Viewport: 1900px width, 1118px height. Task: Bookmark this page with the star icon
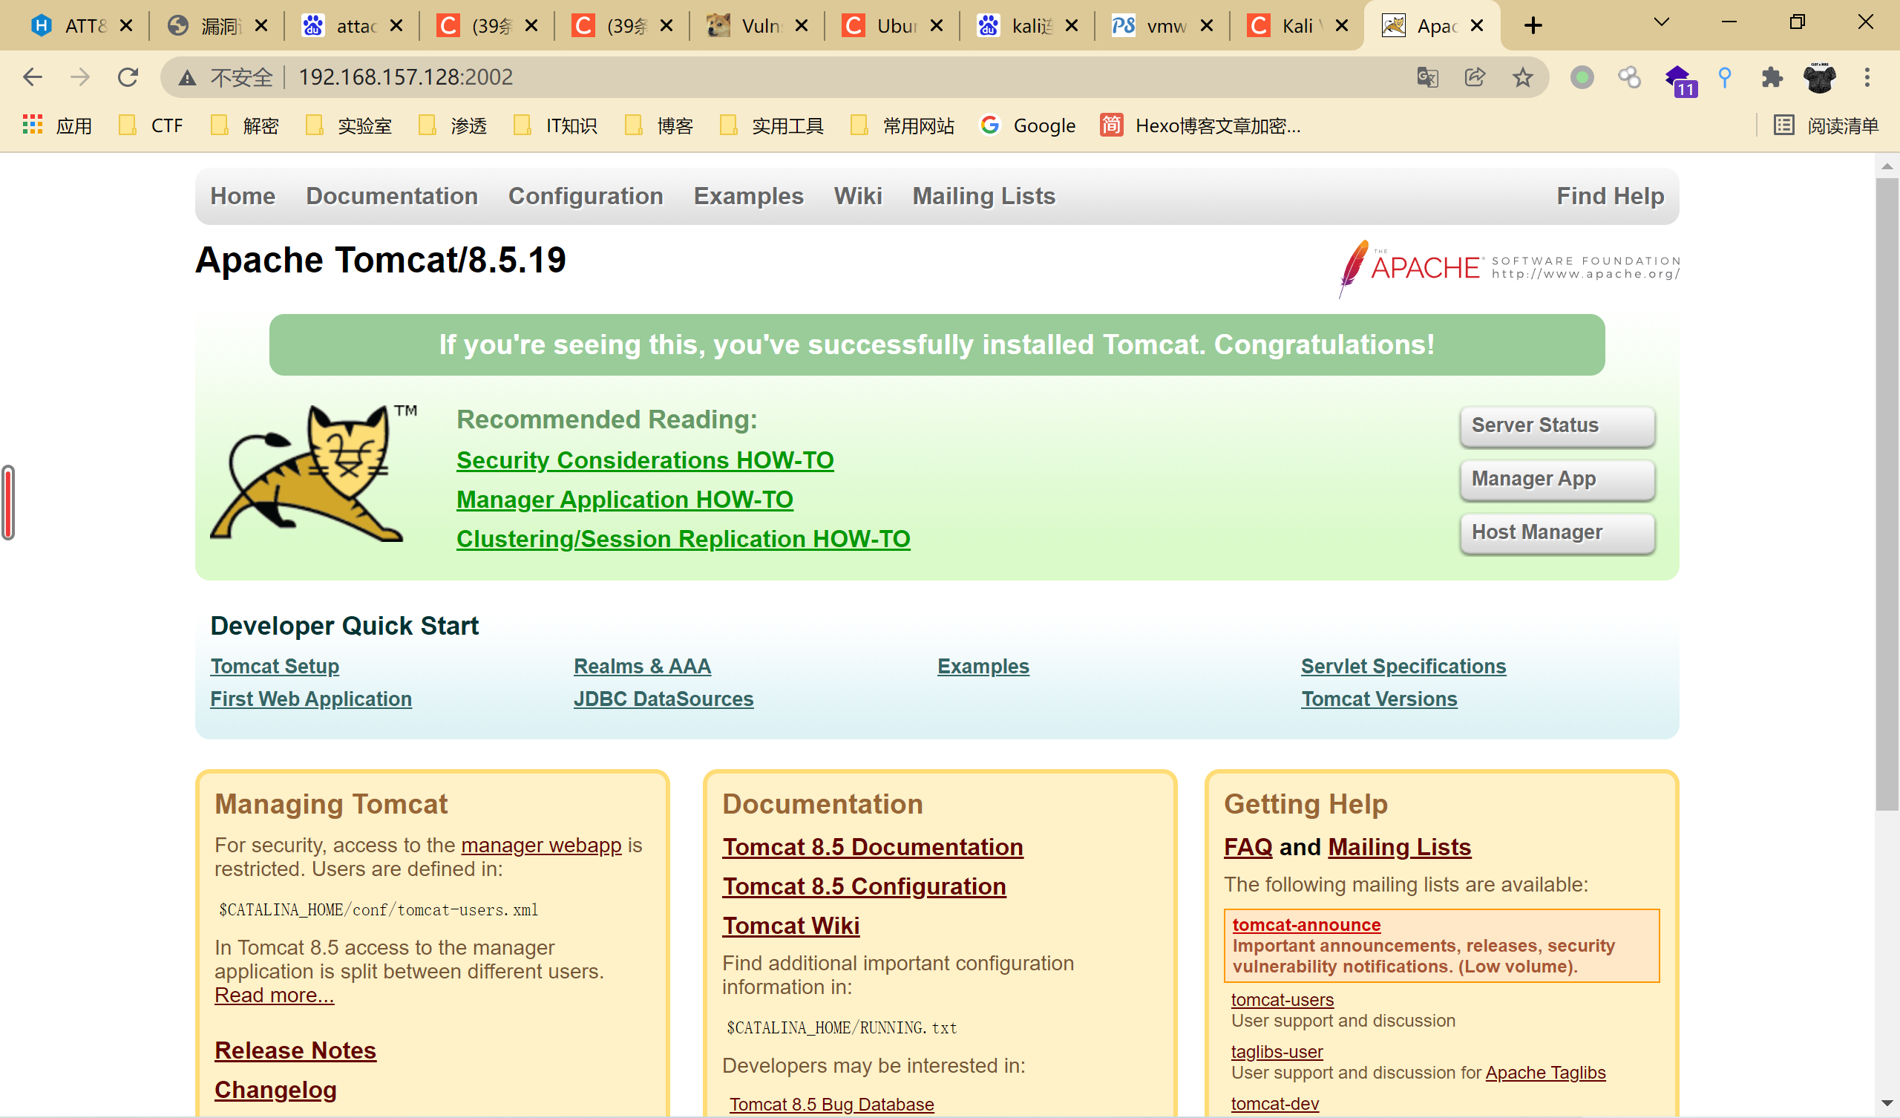[1522, 77]
